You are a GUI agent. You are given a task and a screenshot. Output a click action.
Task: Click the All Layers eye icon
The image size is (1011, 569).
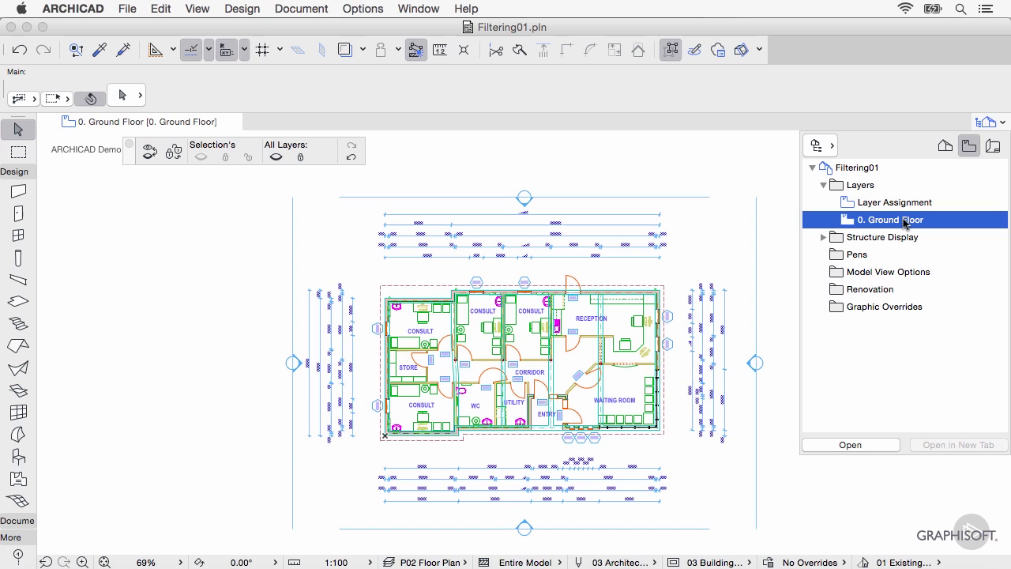tap(276, 157)
